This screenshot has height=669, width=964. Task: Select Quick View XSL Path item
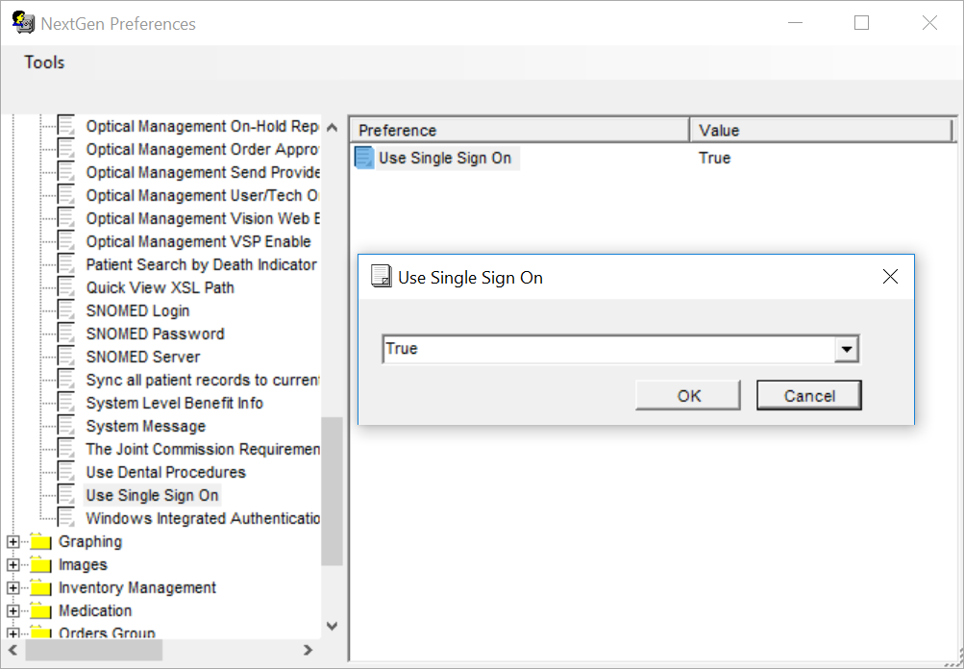click(161, 287)
